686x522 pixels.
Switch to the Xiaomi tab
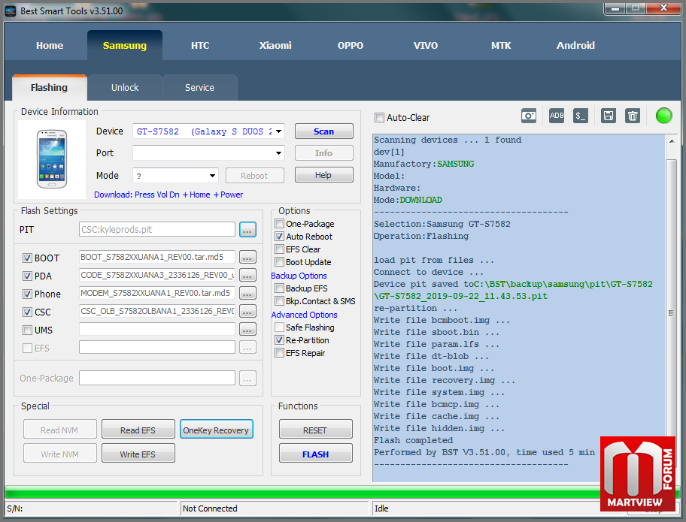click(x=275, y=45)
